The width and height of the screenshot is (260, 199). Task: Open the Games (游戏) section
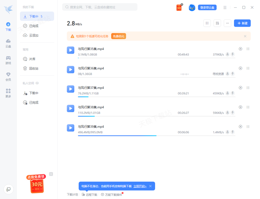pyautogui.click(x=8, y=60)
